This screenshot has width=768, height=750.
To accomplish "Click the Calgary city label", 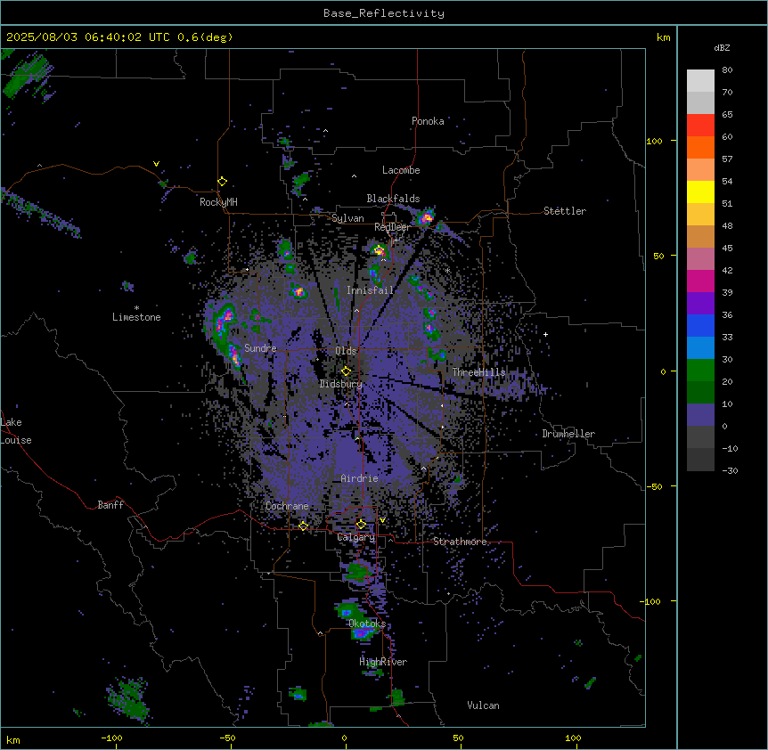I will (x=356, y=537).
